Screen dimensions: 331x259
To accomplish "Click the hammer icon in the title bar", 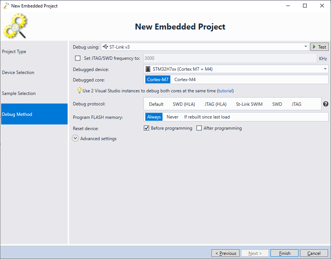I will pos(6,6).
